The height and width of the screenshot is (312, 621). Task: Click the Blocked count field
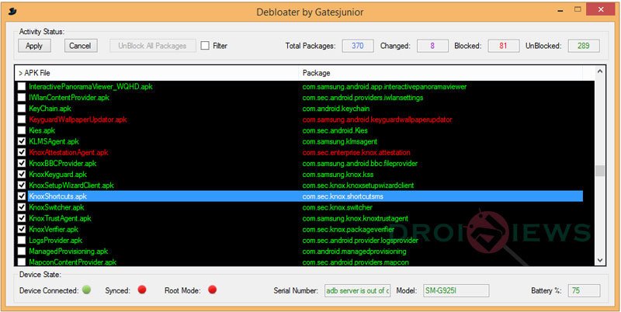pos(503,46)
